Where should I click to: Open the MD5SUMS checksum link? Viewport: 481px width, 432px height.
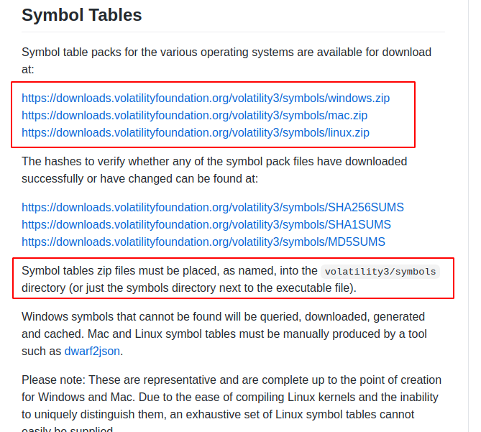203,242
